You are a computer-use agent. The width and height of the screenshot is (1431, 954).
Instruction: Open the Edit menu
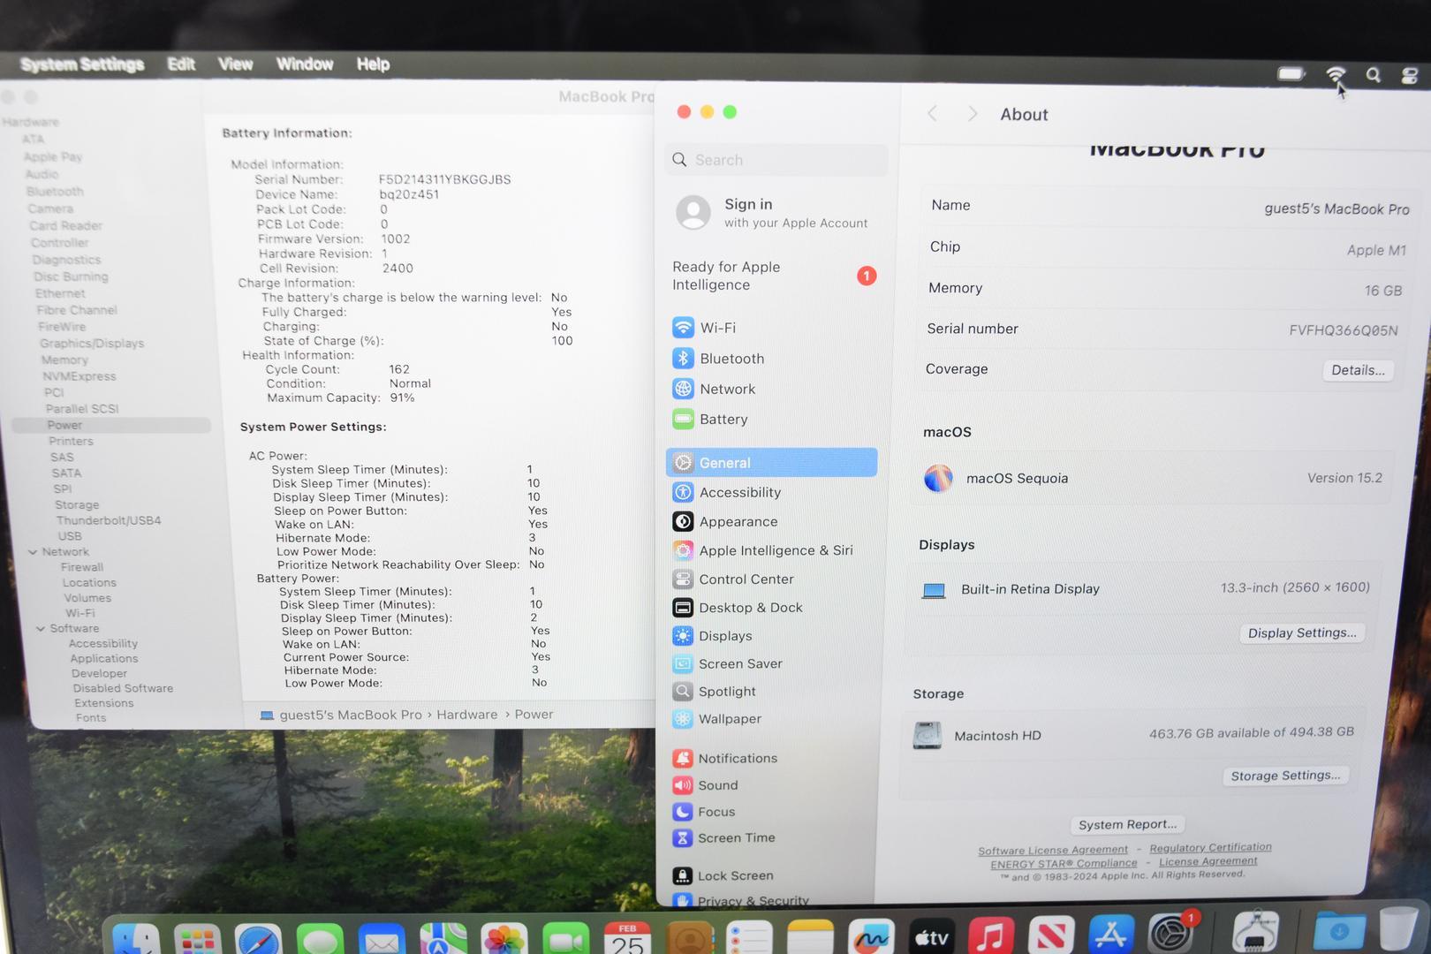(181, 64)
